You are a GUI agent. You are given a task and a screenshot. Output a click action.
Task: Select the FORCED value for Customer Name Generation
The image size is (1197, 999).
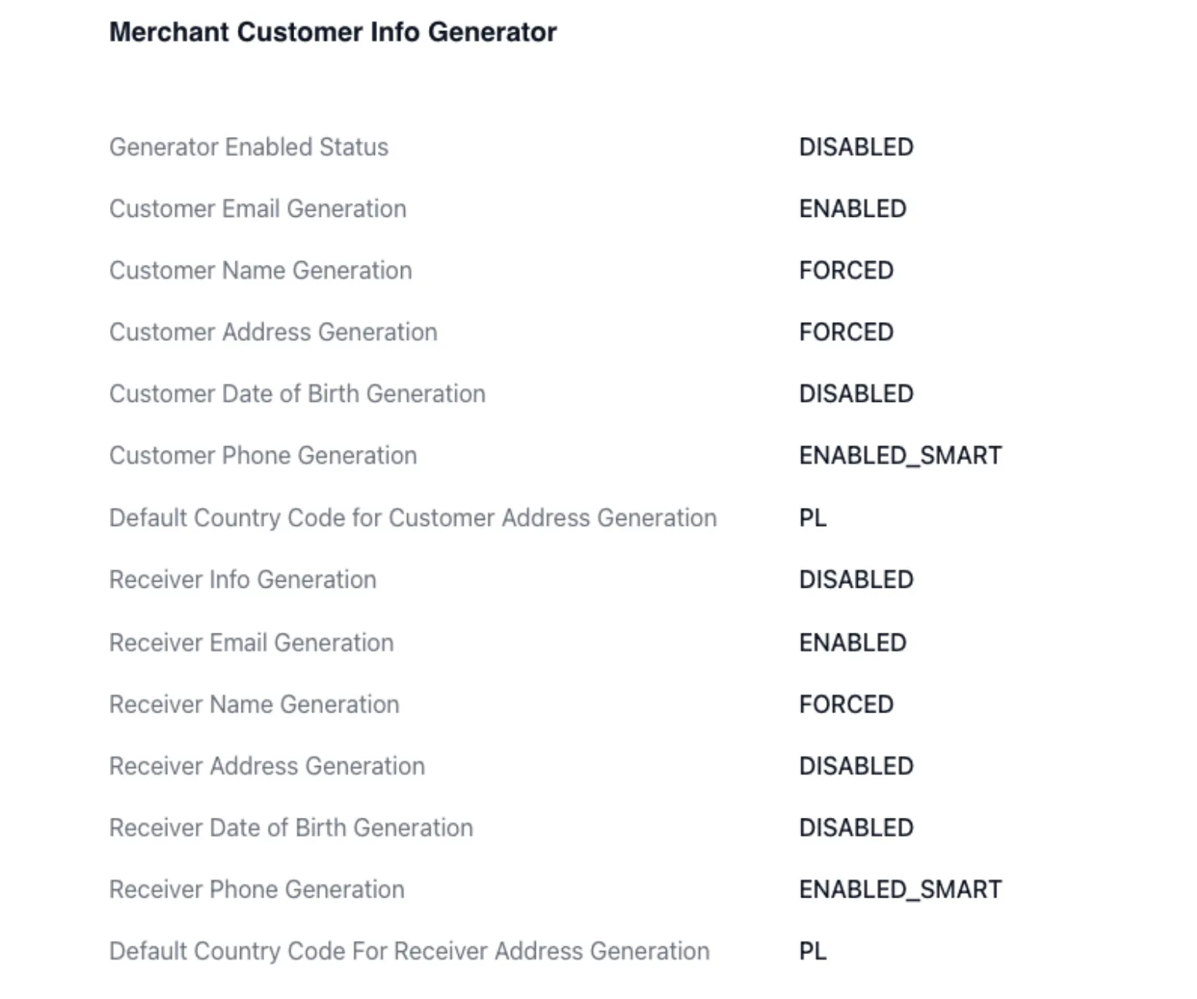coord(845,270)
